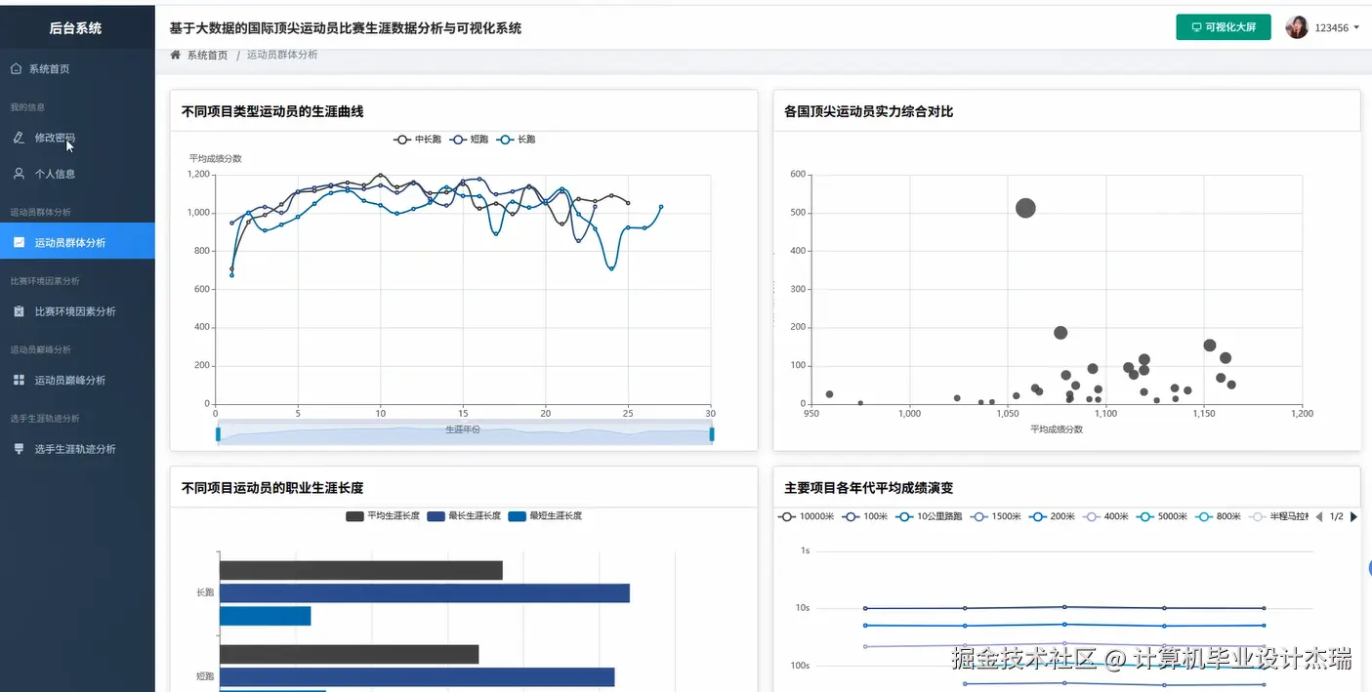Toggle the 10公里路跑 legend series

[x=929, y=517]
